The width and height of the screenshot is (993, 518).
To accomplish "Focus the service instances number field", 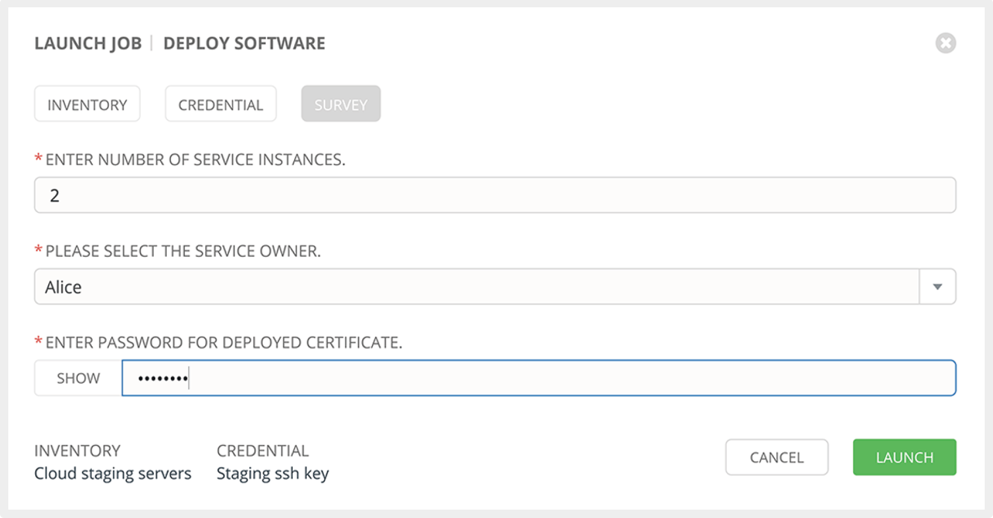I will pos(495,195).
